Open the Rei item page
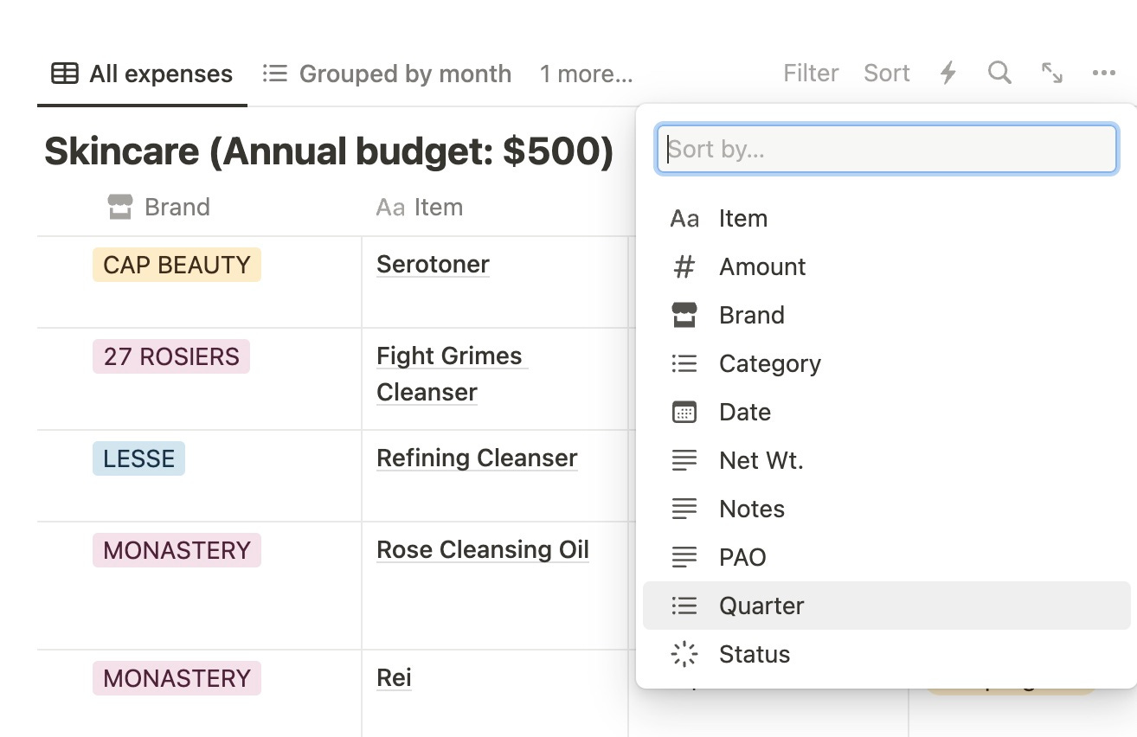Image resolution: width=1137 pixels, height=737 pixels. [x=394, y=678]
